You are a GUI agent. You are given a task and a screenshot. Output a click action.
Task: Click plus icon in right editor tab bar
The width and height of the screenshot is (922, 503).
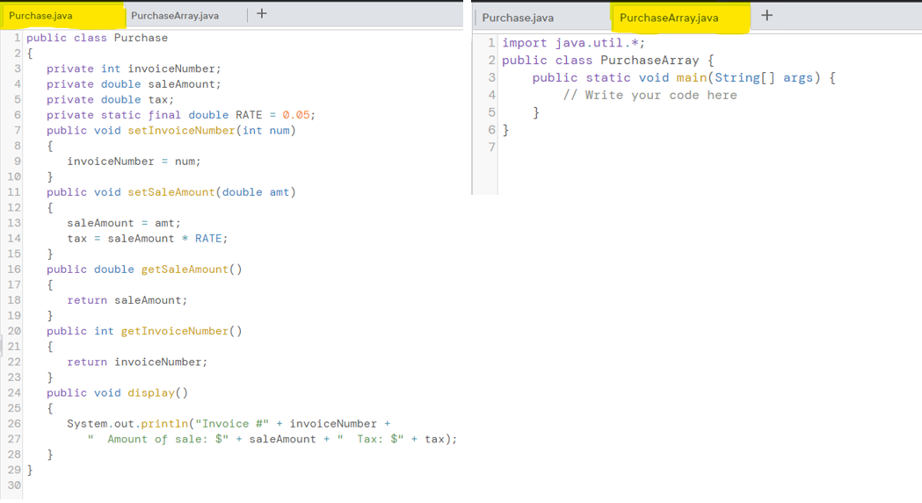pyautogui.click(x=766, y=15)
